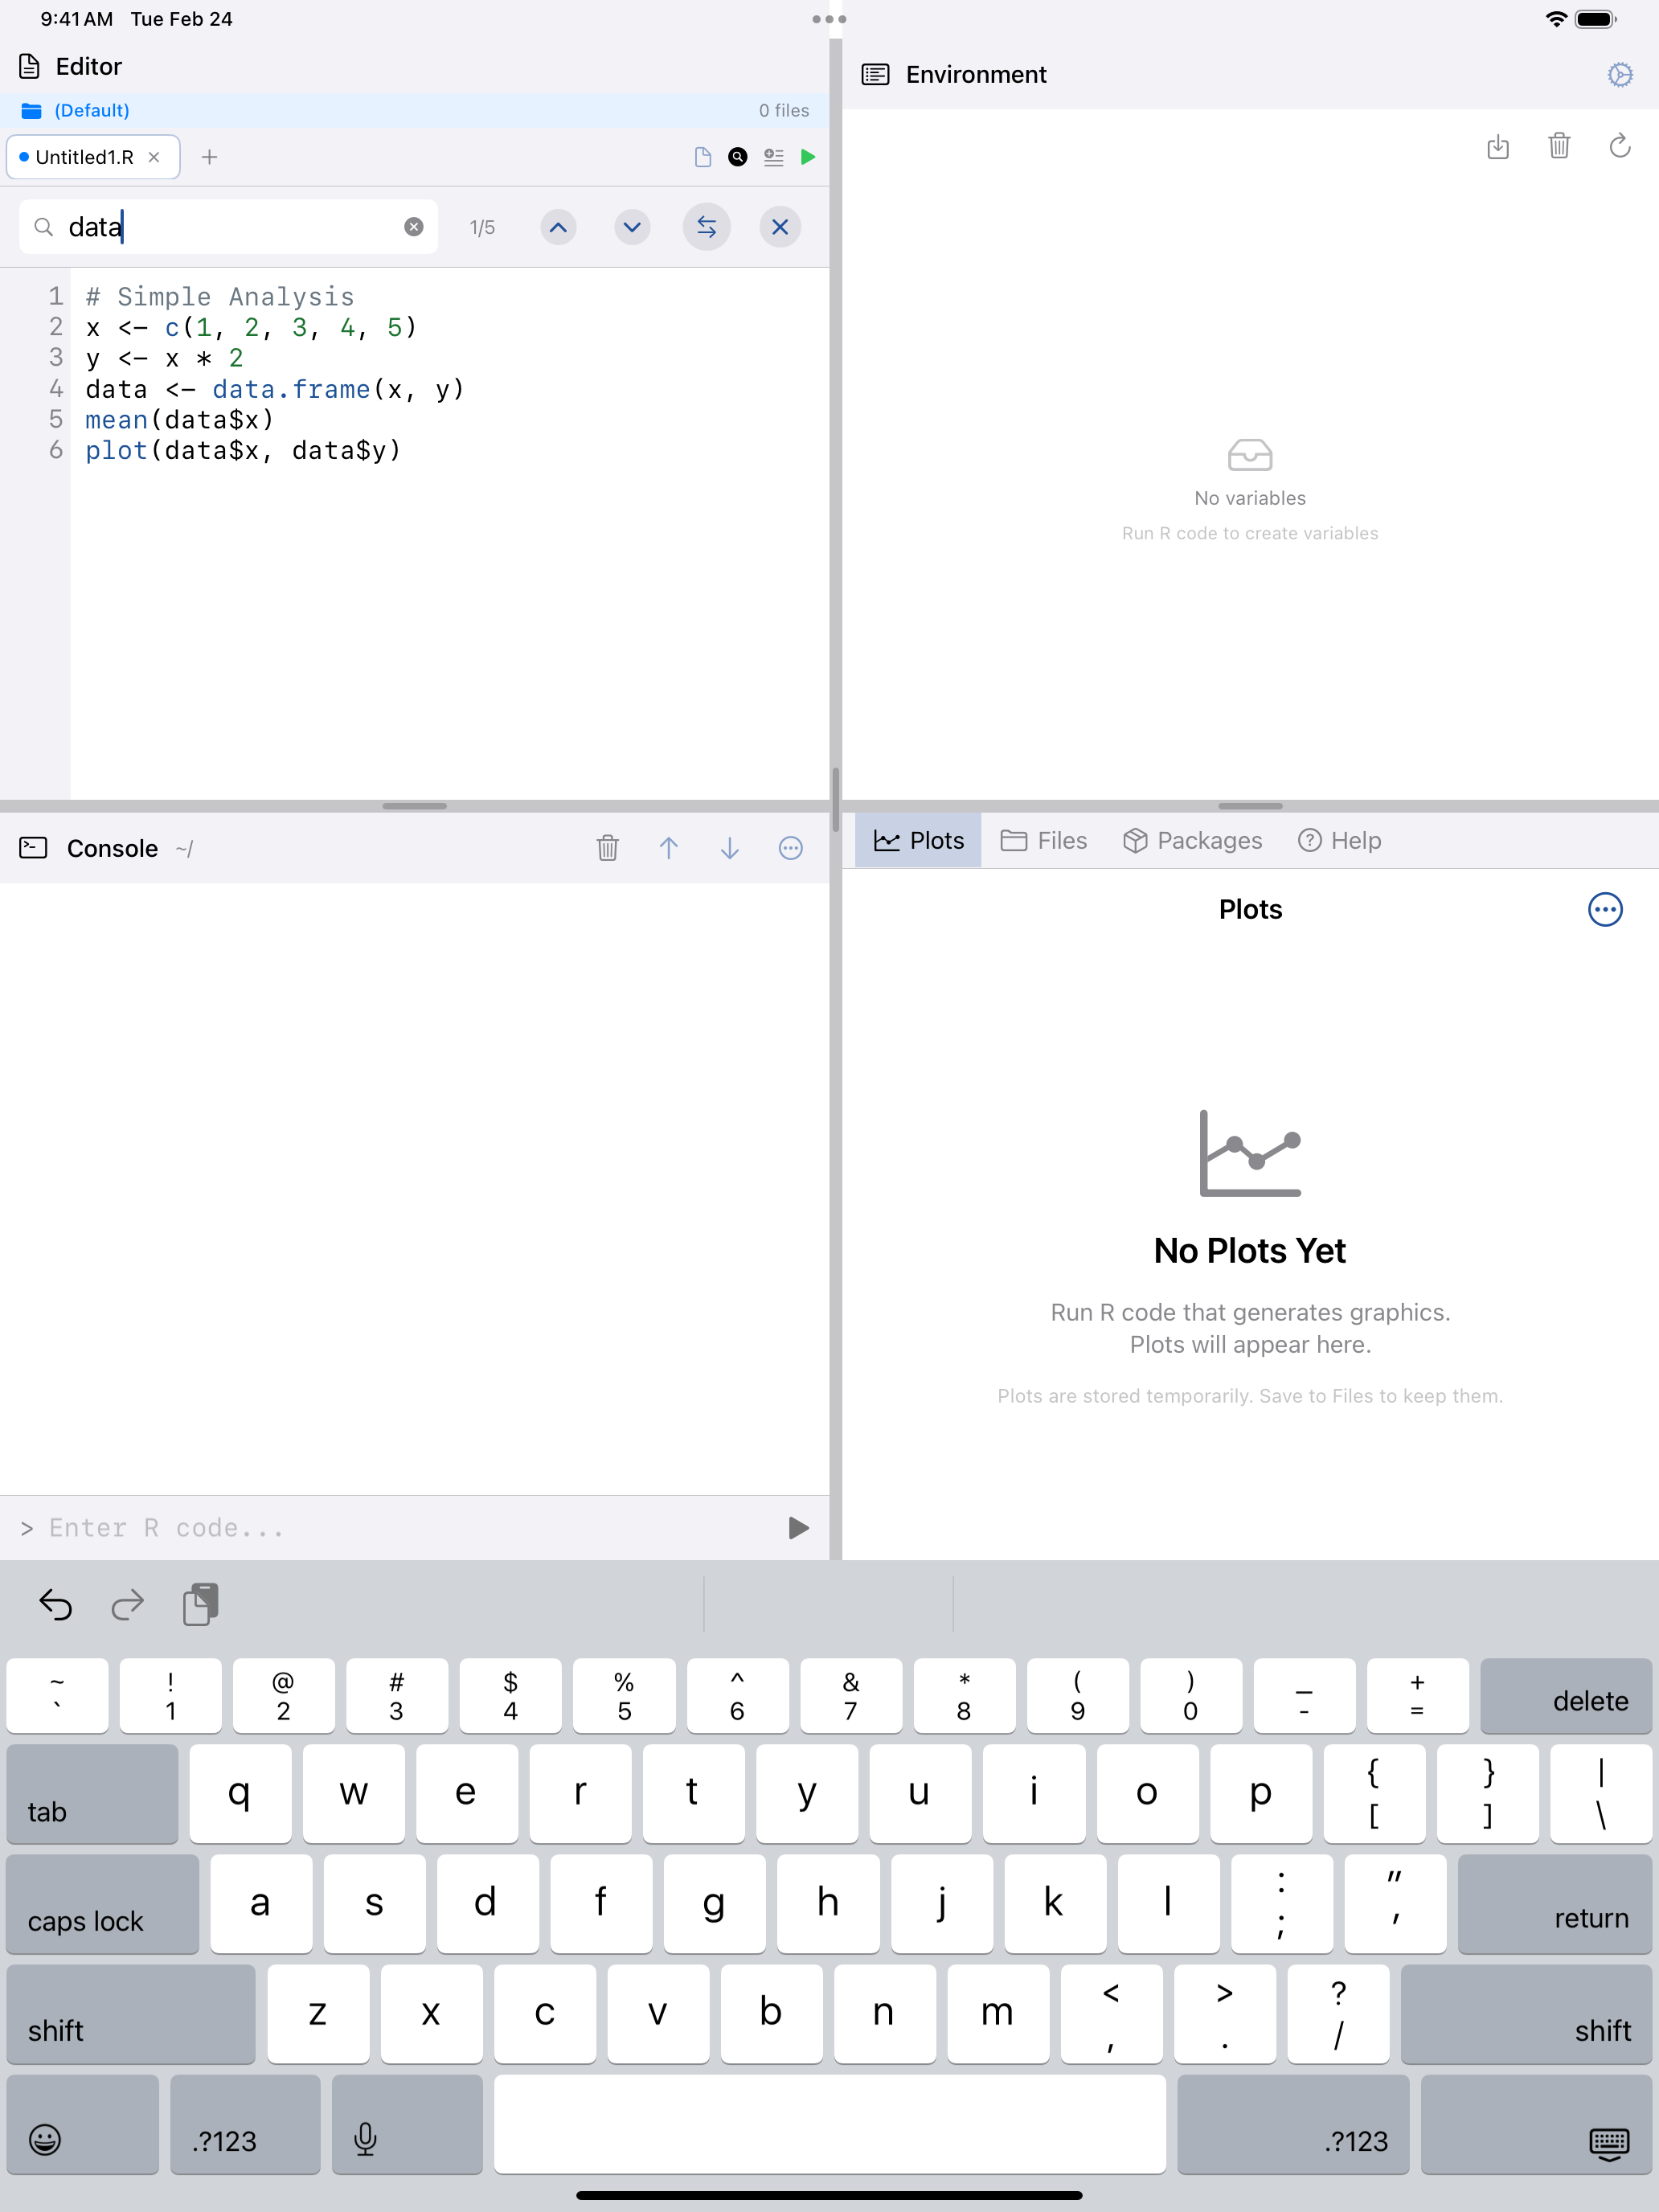Open the (Default) project folder link
The width and height of the screenshot is (1659, 2212).
point(90,110)
